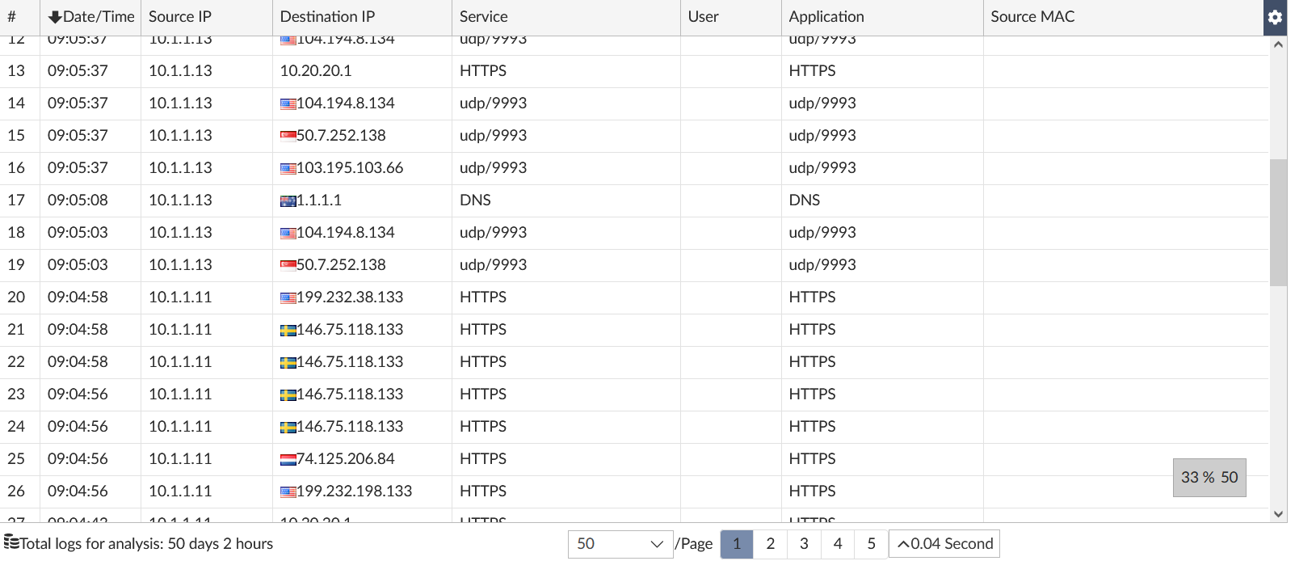Click the flag icon beside 74.125.206.84

click(x=288, y=460)
